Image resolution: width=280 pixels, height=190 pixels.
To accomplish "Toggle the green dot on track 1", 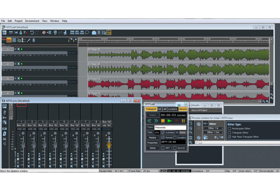I will [22, 49].
